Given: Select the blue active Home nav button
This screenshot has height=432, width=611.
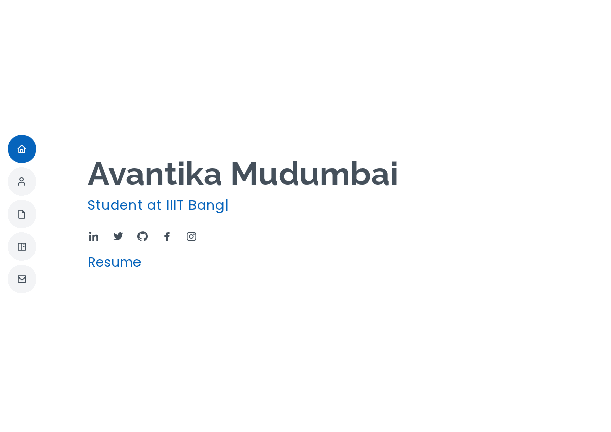Looking at the screenshot, I should [22, 149].
